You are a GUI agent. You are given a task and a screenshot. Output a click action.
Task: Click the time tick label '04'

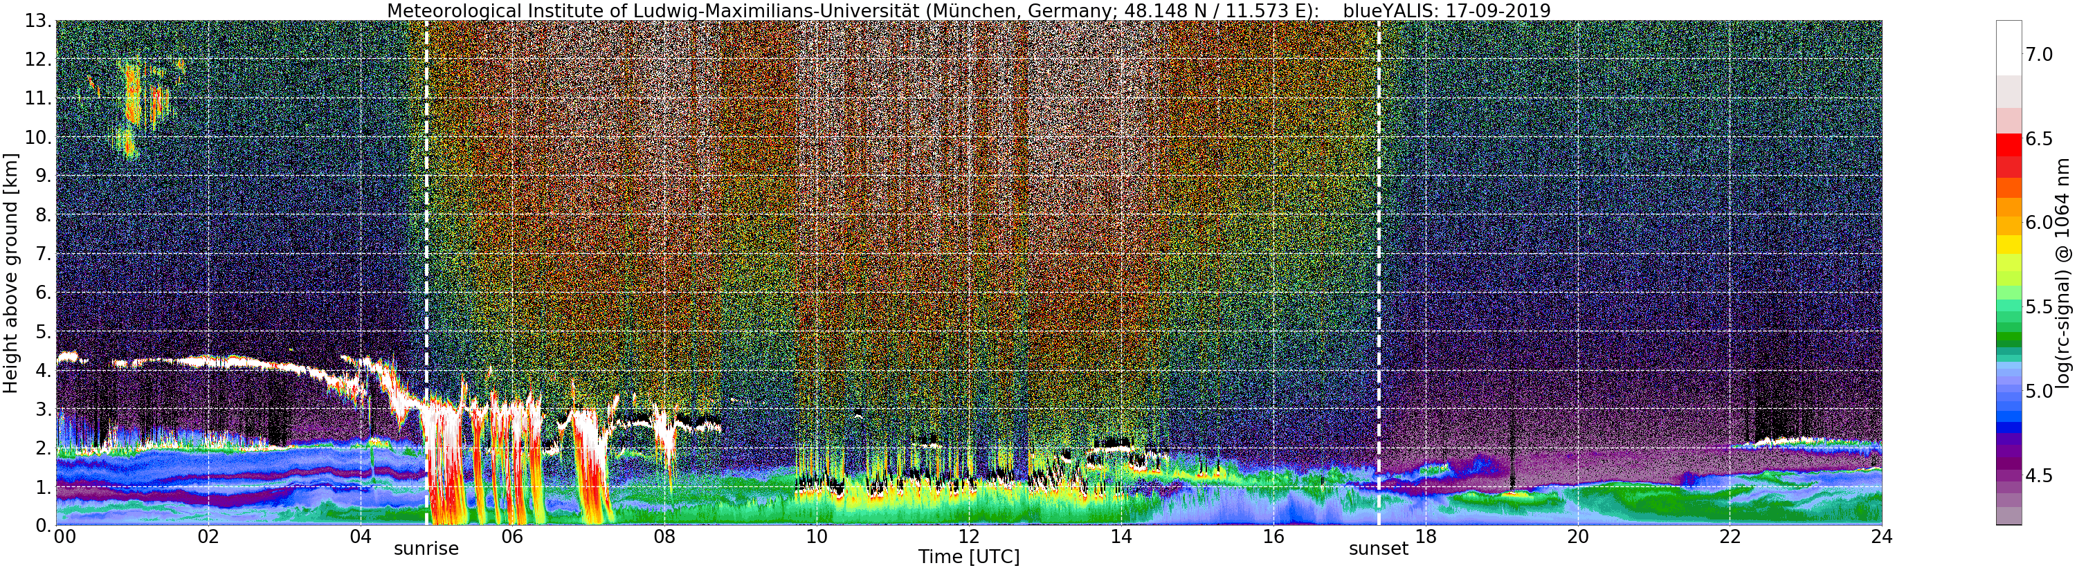tap(361, 536)
